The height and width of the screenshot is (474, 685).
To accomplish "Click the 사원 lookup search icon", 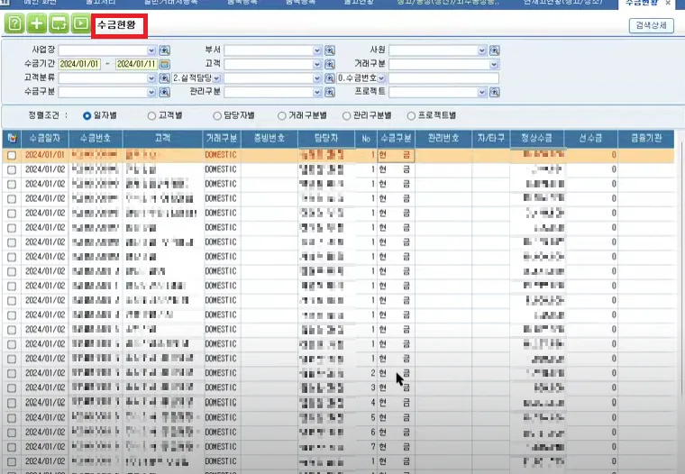I will [x=495, y=50].
